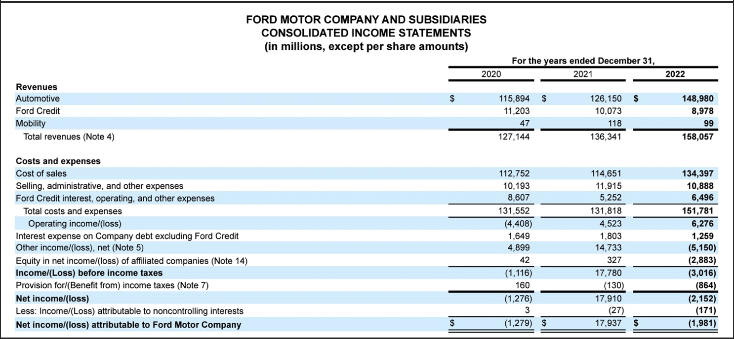The width and height of the screenshot is (734, 339).
Task: Select the 2022 column header
Action: (x=676, y=74)
